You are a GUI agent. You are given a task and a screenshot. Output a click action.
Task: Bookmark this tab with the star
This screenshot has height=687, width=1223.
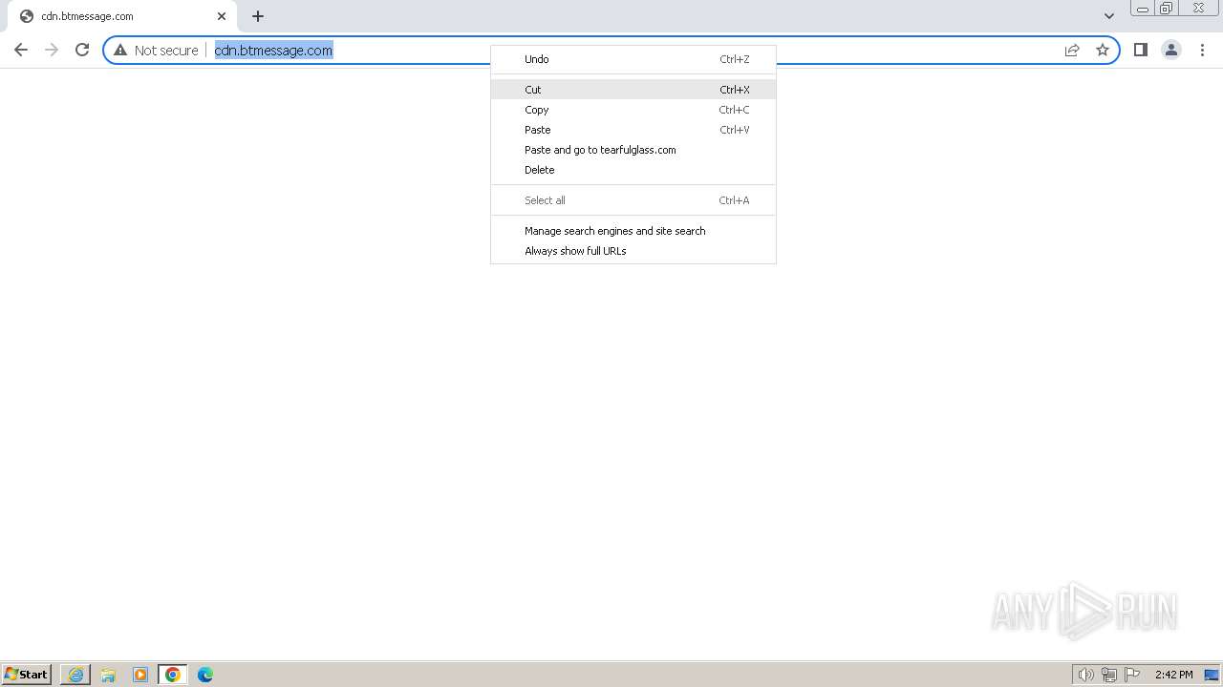pyautogui.click(x=1103, y=51)
